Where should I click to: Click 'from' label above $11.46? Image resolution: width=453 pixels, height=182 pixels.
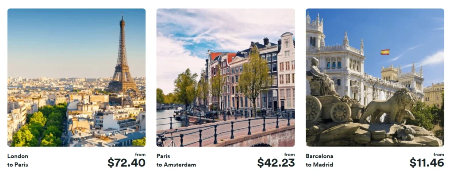439,154
